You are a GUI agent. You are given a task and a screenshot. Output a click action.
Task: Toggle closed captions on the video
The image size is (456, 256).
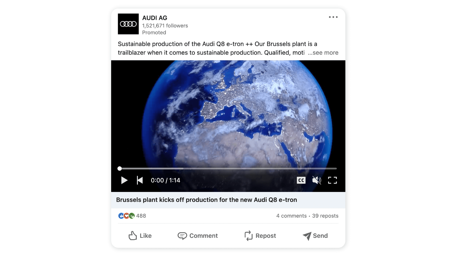tap(301, 180)
